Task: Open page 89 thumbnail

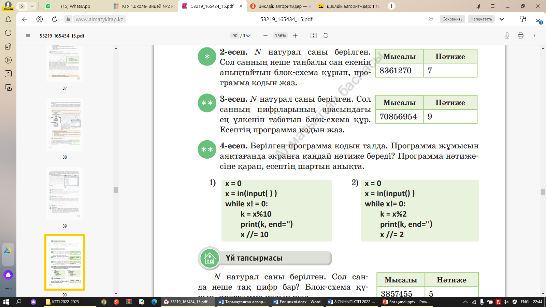Action: [65, 193]
